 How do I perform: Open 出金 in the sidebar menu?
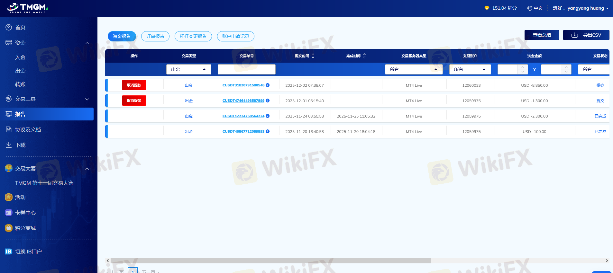[x=20, y=71]
